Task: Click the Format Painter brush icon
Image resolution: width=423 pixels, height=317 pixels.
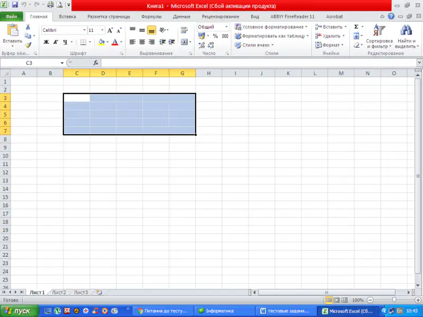Action: (28, 45)
